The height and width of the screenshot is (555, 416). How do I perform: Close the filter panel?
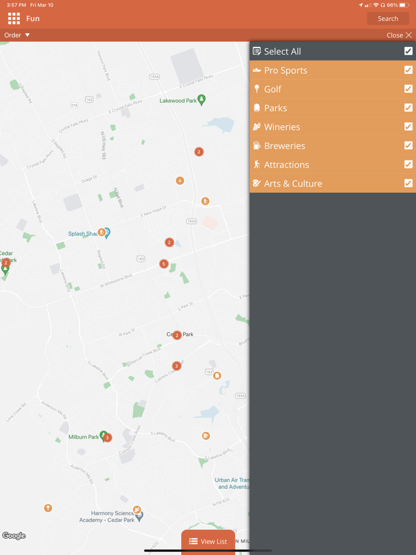[x=399, y=35]
